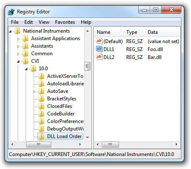Click the National Instruments folder icon

[18, 31]
